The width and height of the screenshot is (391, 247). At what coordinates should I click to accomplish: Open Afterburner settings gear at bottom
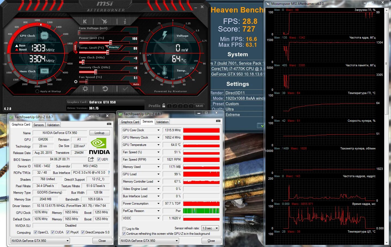pos(85,89)
